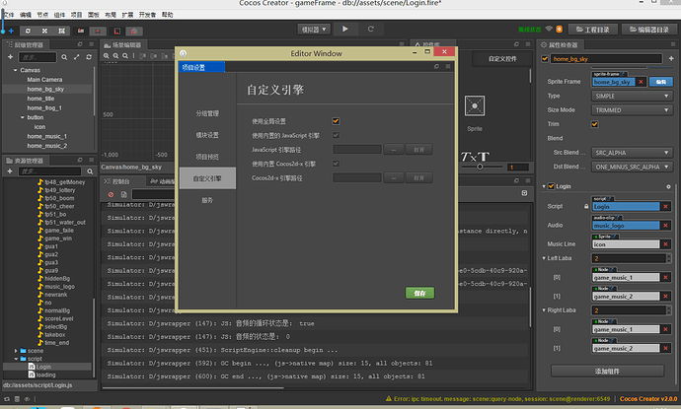Viewport: 681px width, 409px height.
Task: Add new asset in assets panel
Action: click(10, 171)
